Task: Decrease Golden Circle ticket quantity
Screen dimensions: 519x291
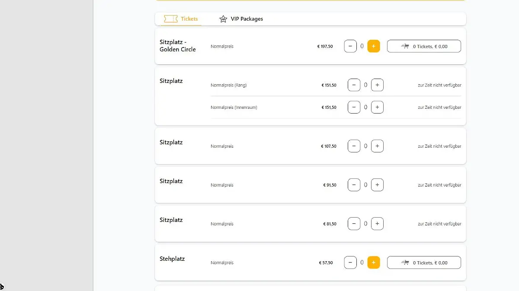Action: point(350,46)
